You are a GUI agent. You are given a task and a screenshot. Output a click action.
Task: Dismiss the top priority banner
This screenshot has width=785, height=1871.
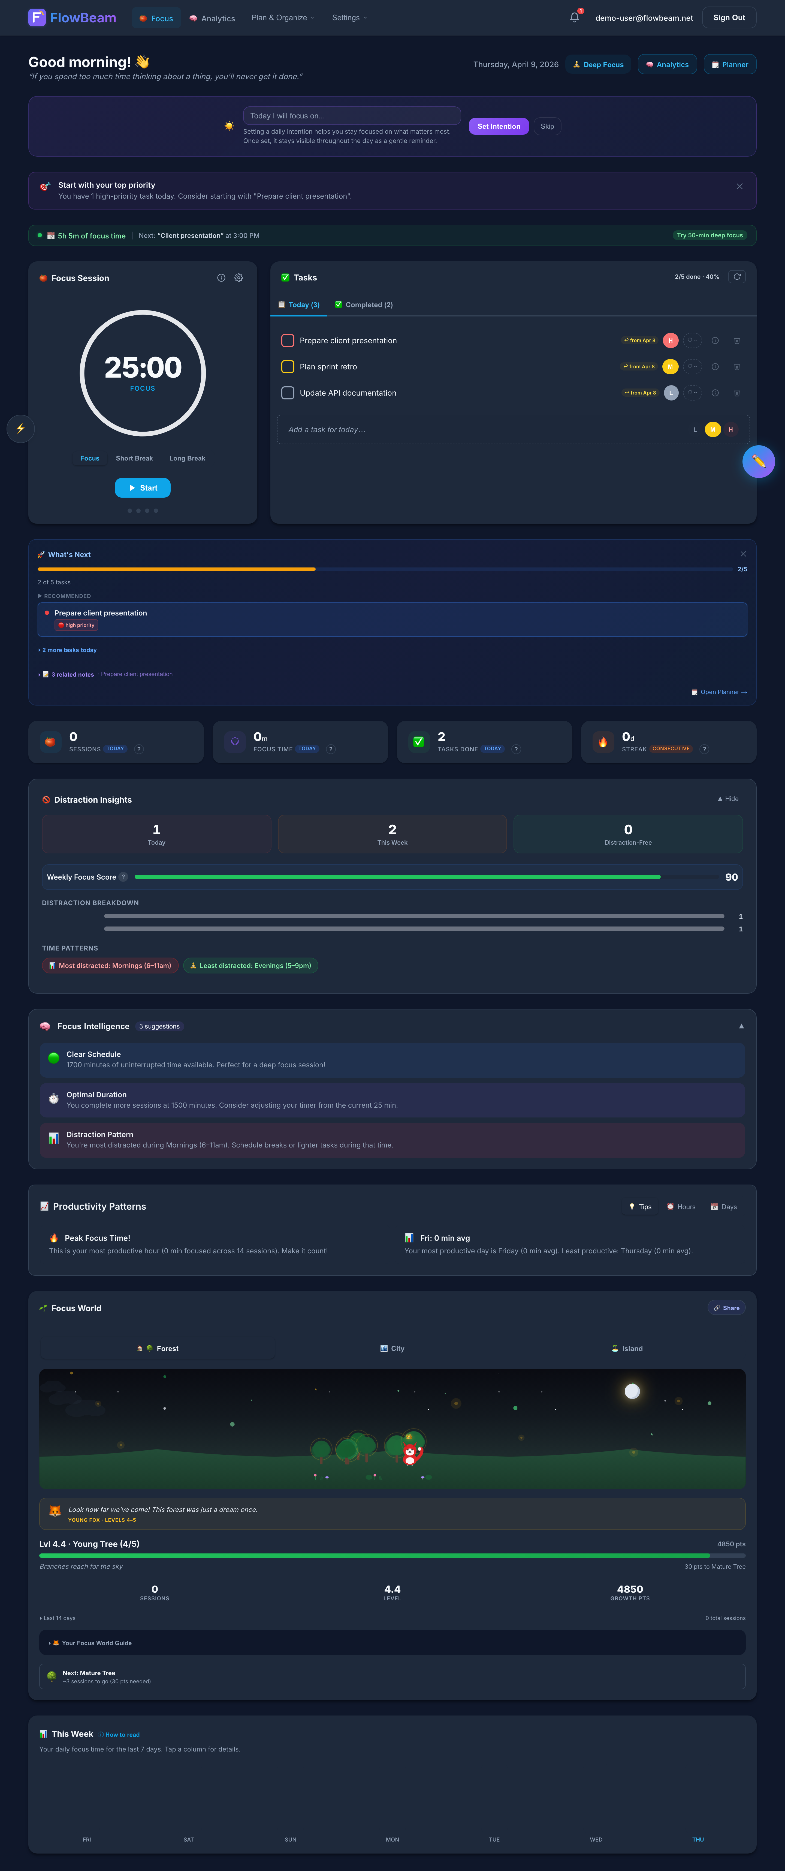pos(739,187)
